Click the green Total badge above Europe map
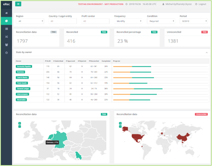The image size is (212, 166). click(x=104, y=114)
